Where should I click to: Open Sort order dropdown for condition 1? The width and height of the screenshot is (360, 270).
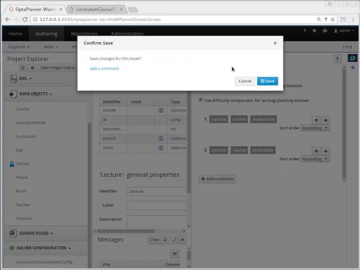click(315, 128)
